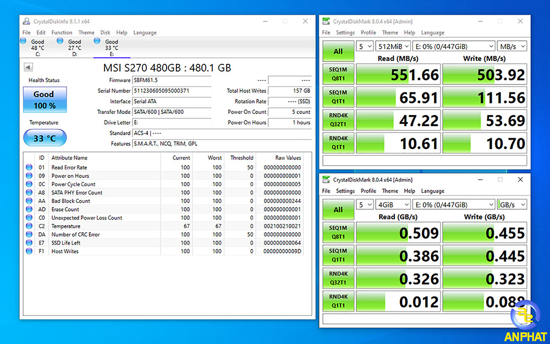Click the Transfer Mode field SATA/600

[x=172, y=112]
